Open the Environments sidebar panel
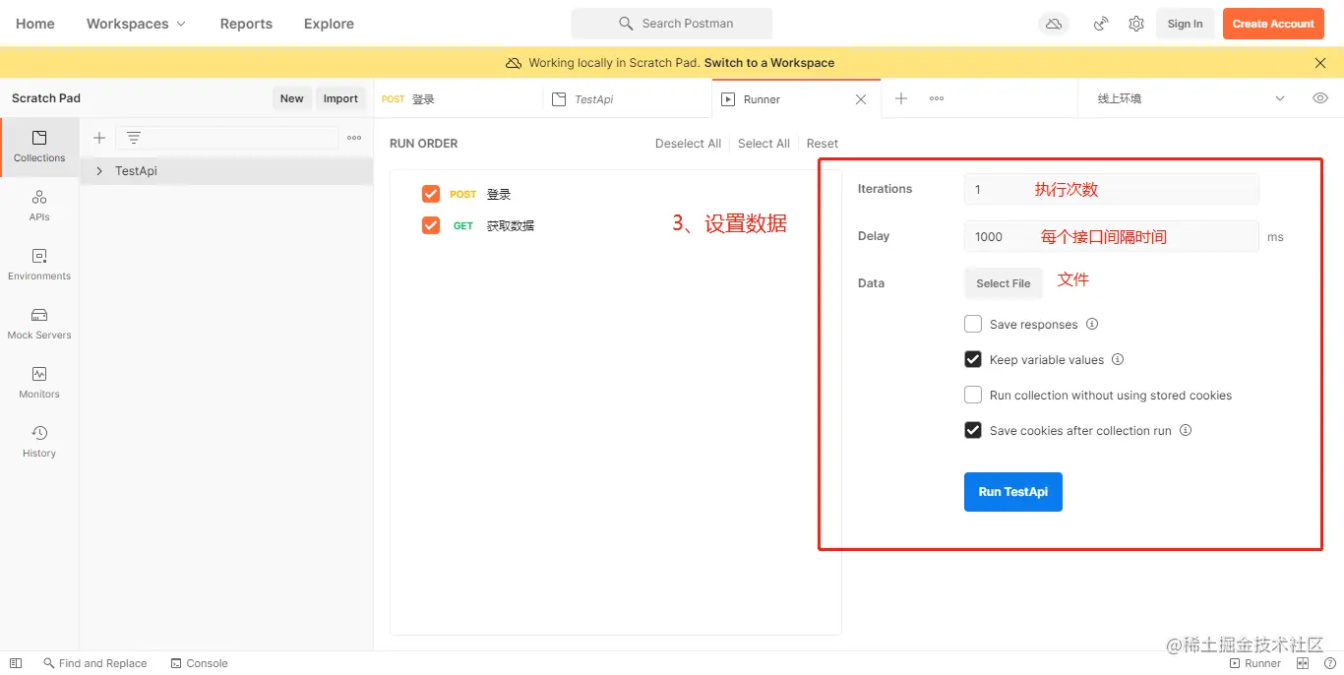The height and width of the screenshot is (675, 1344). point(39,265)
